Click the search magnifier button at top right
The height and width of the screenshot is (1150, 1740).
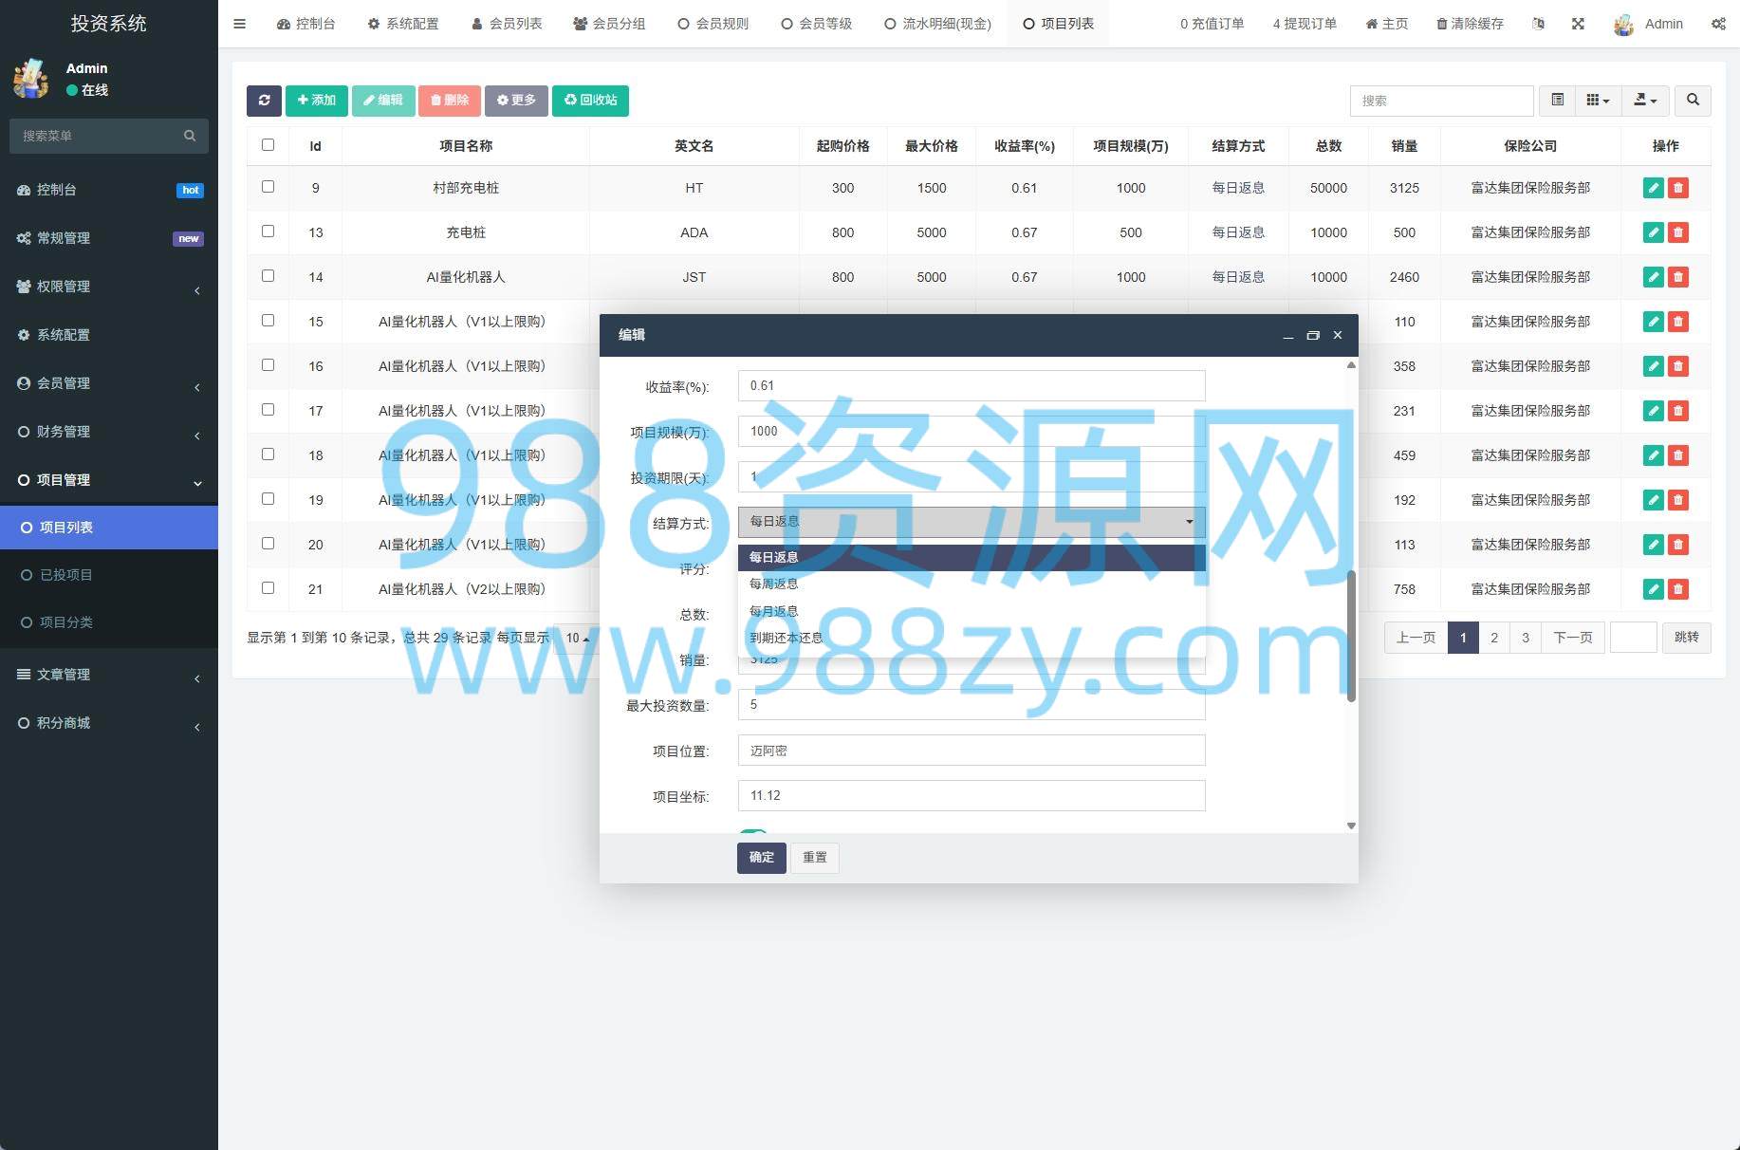pyautogui.click(x=1693, y=101)
